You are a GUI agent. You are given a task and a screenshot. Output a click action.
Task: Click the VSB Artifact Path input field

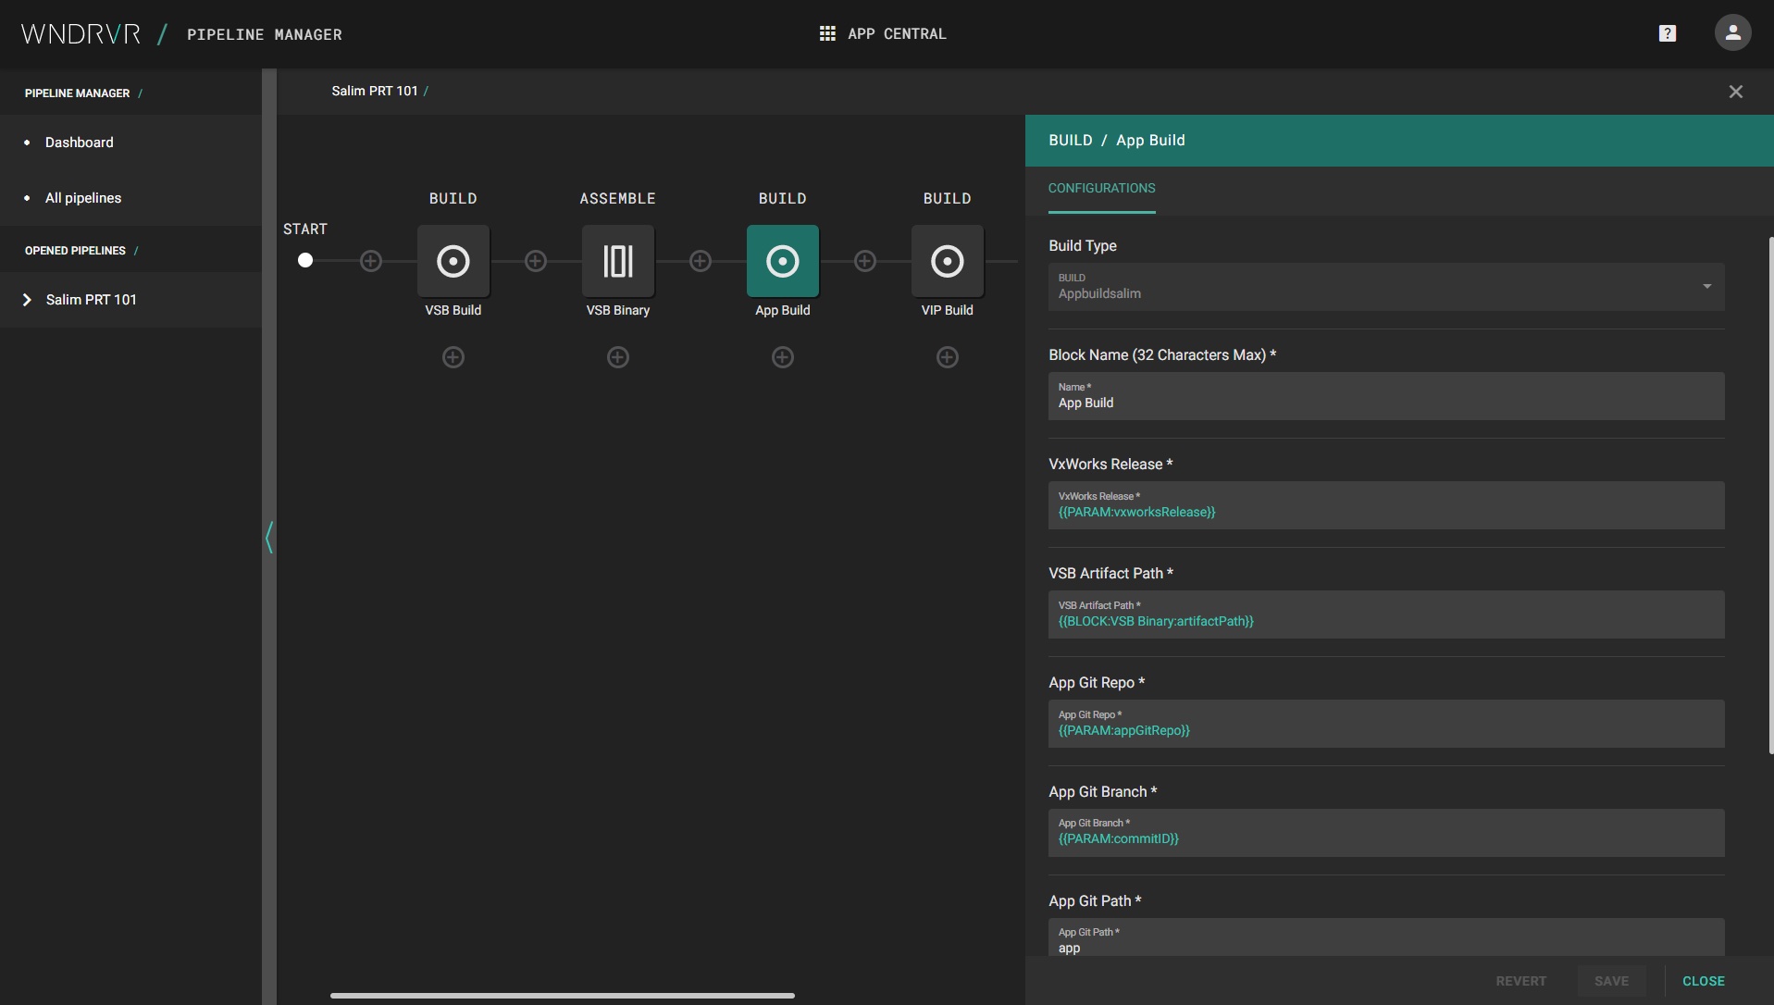pos(1386,614)
